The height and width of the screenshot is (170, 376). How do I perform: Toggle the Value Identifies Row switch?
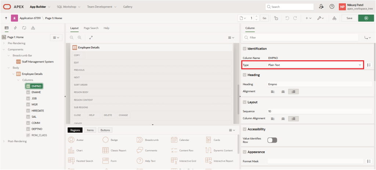tap(272, 140)
